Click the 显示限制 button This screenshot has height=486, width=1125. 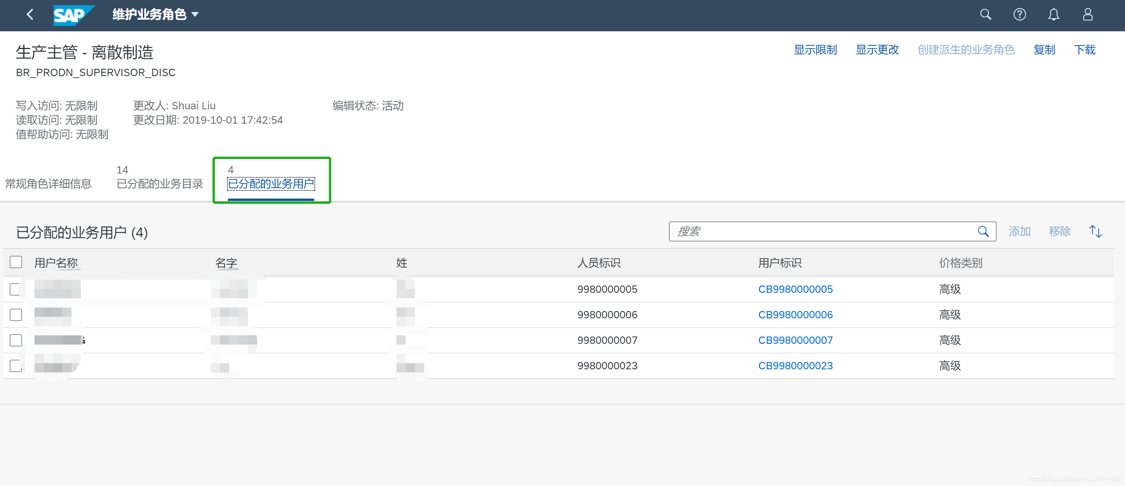815,50
